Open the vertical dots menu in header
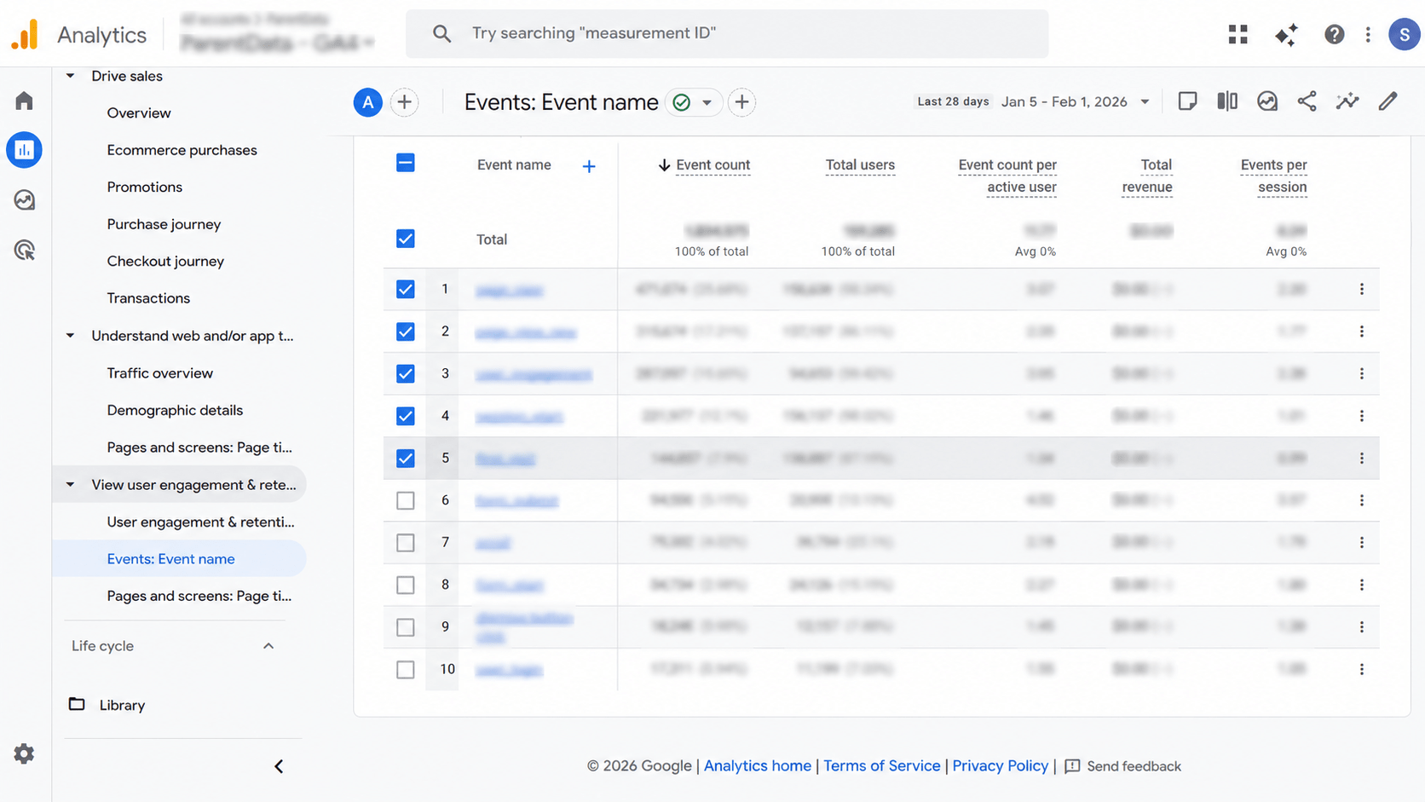This screenshot has width=1425, height=802. [x=1368, y=34]
